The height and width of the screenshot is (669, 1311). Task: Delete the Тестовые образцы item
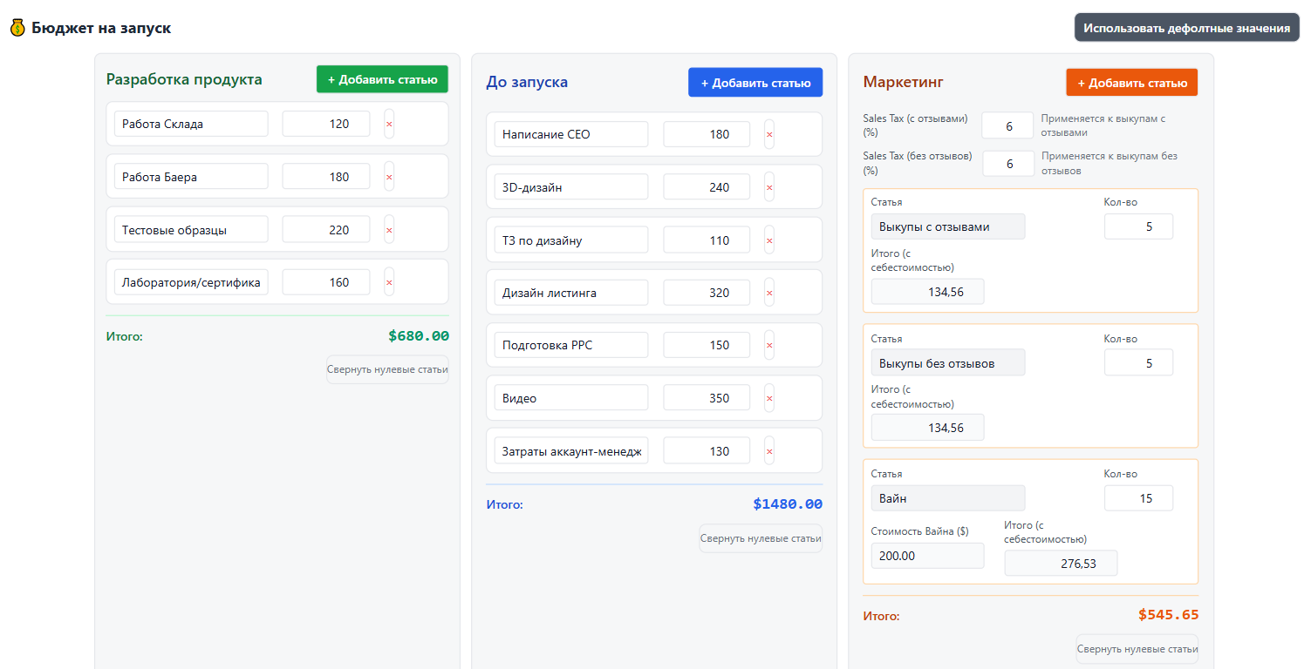(389, 230)
